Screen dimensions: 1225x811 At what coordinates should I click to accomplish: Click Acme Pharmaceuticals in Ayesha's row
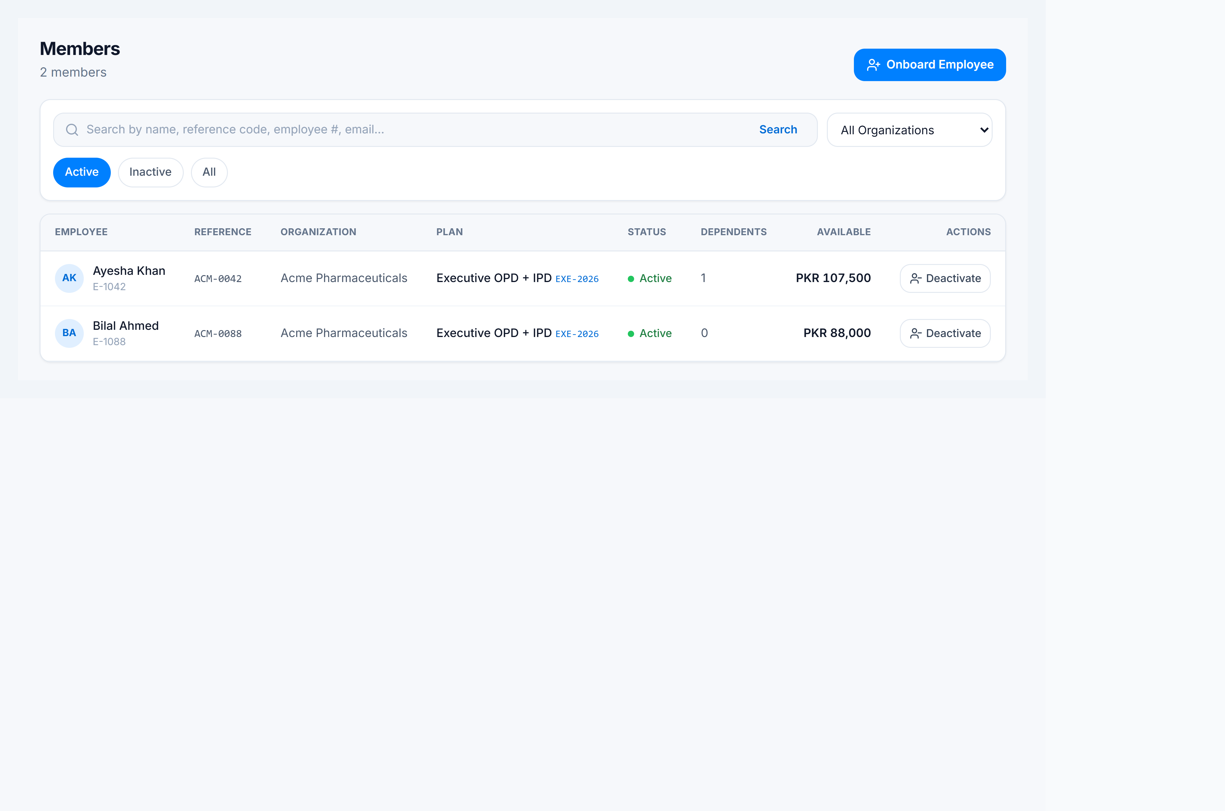tap(344, 278)
